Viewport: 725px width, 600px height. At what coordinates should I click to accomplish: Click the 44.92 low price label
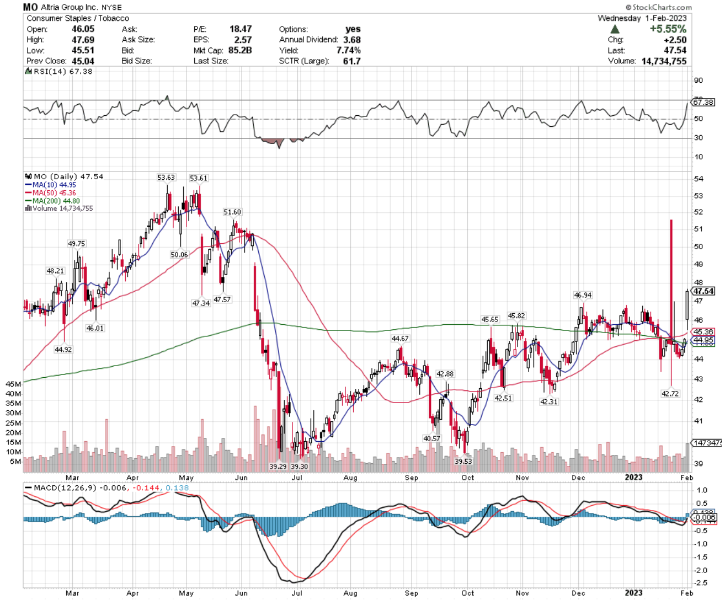point(63,349)
